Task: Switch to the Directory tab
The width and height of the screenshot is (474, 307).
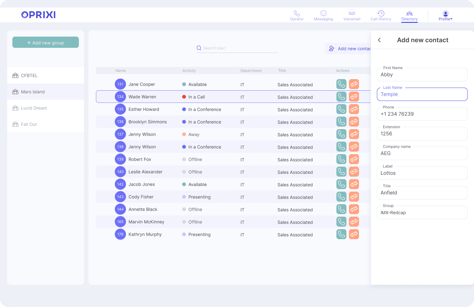Action: coord(409,16)
